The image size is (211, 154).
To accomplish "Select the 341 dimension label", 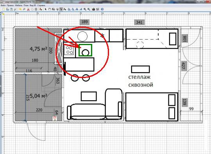I will (x=139, y=22).
